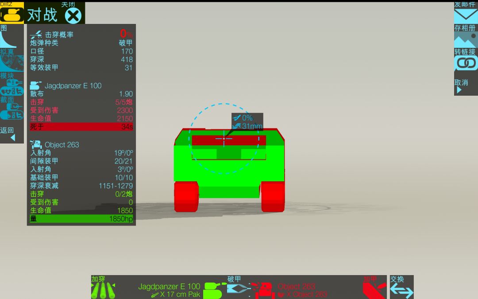Screen dimensions: 478x299
Task: Click the tank's right red track
Action: coord(273,197)
